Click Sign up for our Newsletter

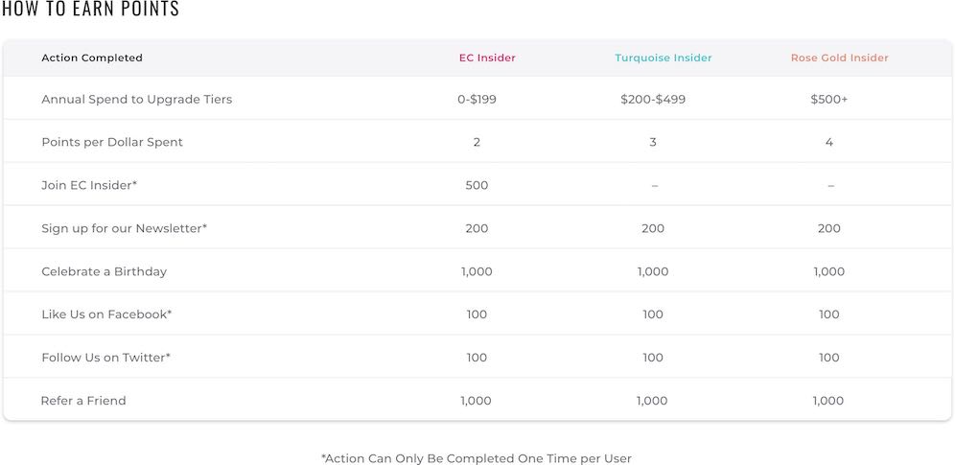click(125, 228)
